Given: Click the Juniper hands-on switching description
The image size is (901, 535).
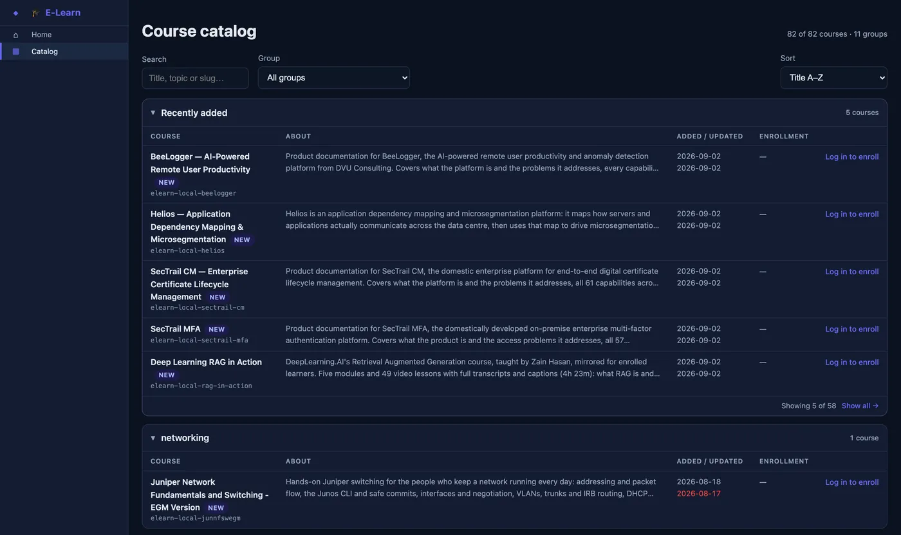Looking at the screenshot, I should pos(471,488).
